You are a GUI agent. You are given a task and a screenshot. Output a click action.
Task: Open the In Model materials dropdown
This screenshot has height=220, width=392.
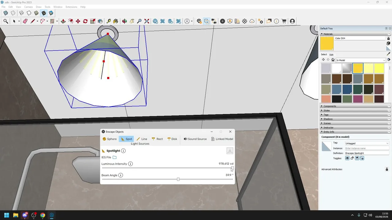tap(360, 60)
